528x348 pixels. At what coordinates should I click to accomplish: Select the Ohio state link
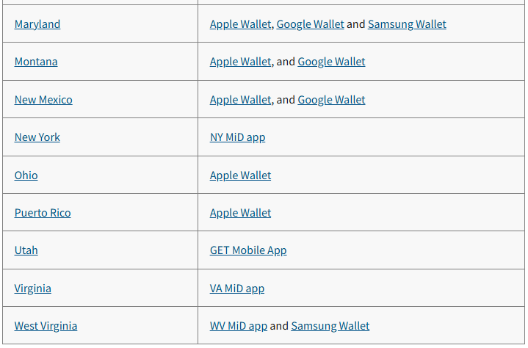26,175
